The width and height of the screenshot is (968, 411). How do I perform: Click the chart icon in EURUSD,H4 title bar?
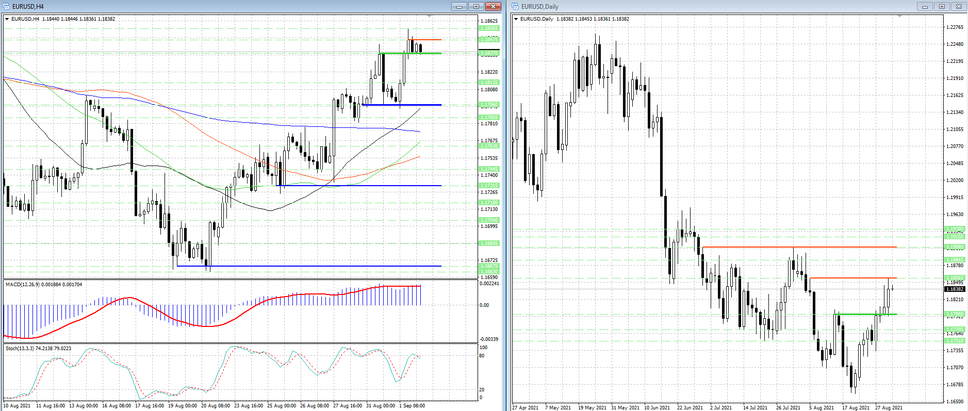tap(7, 6)
